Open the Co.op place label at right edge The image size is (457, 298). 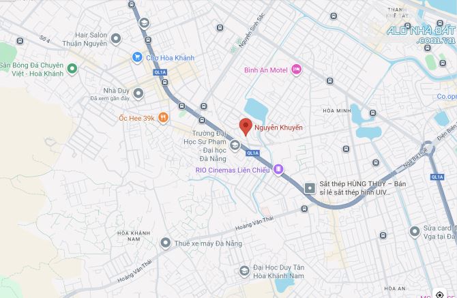coord(447,96)
